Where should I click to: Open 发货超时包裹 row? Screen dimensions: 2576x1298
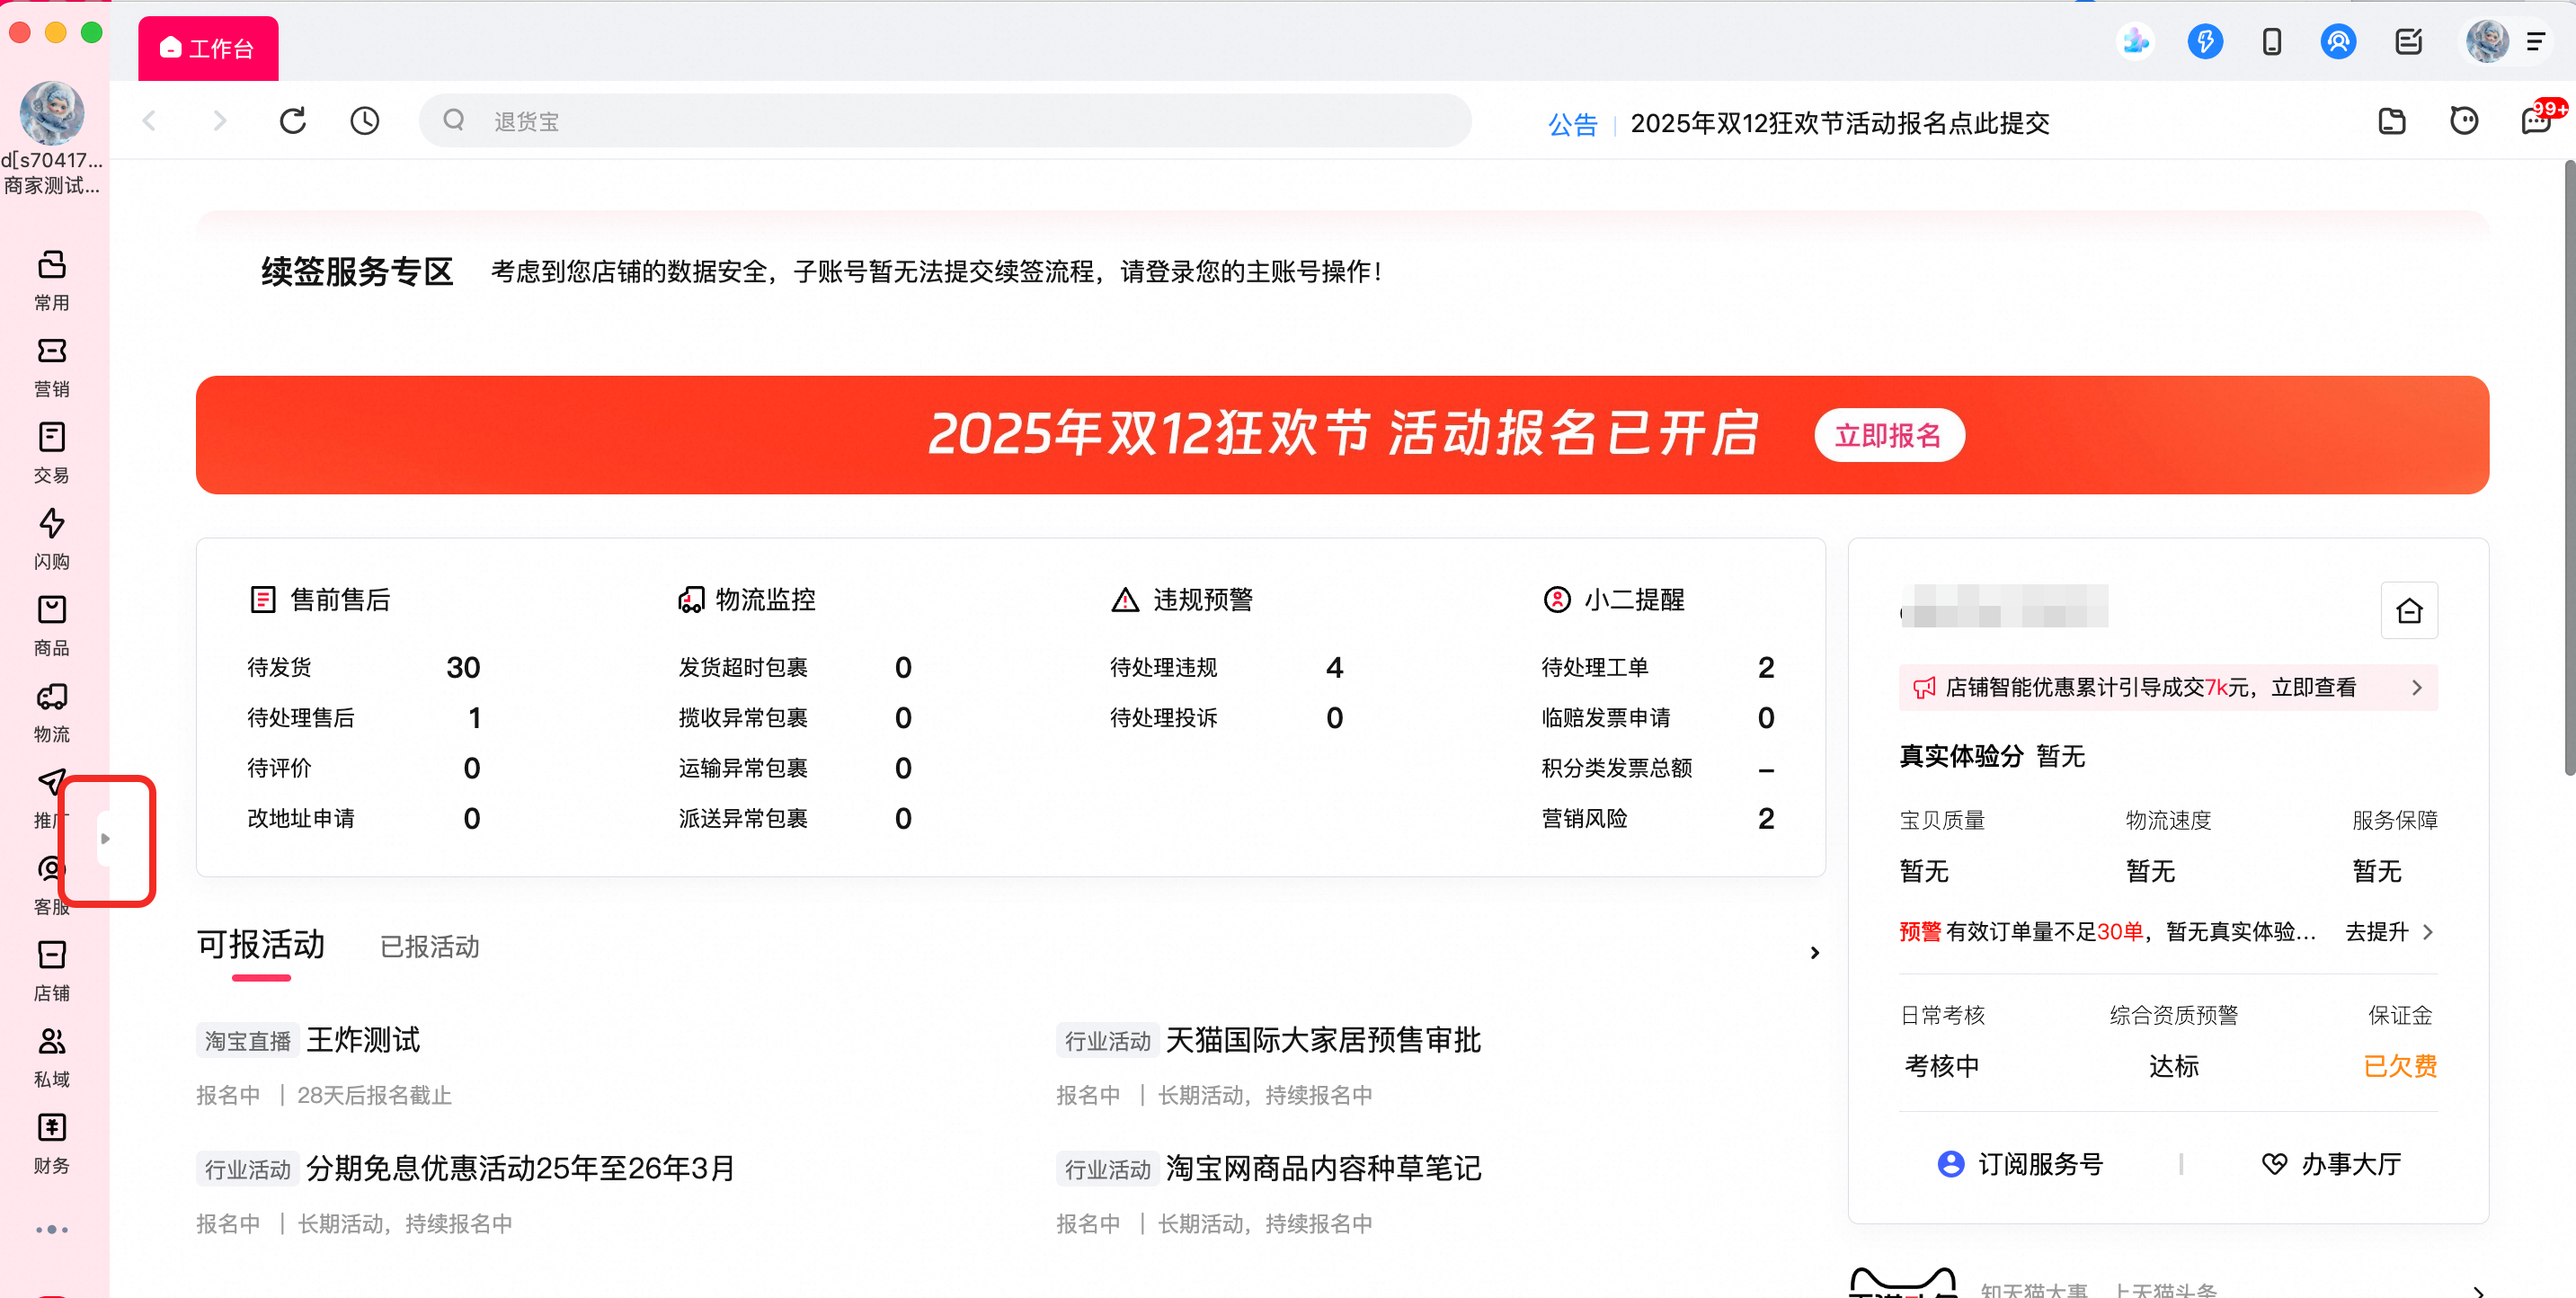coord(794,667)
